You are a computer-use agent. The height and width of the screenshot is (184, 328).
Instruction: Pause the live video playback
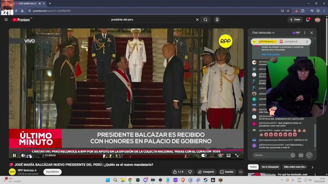[14, 155]
